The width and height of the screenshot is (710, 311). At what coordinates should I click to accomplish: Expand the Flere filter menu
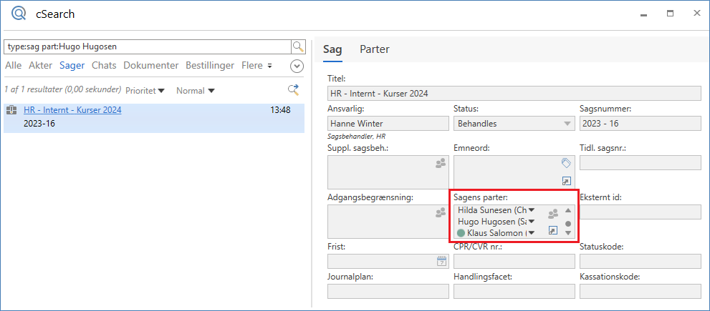256,66
